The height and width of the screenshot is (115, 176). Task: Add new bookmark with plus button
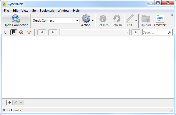[x=10, y=102]
